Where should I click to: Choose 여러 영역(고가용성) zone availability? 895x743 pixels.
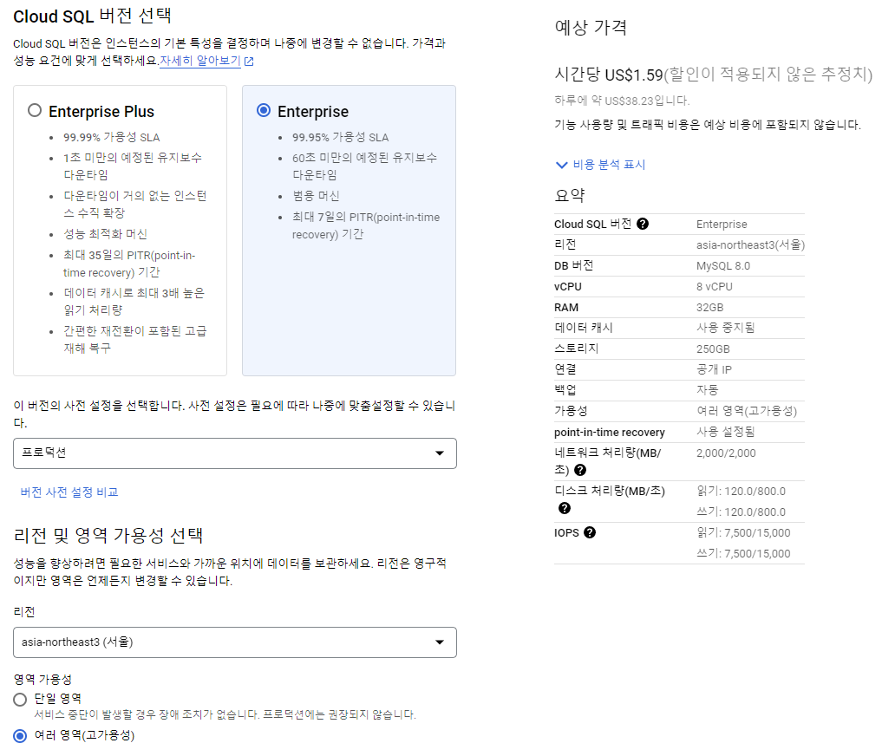pos(20,735)
